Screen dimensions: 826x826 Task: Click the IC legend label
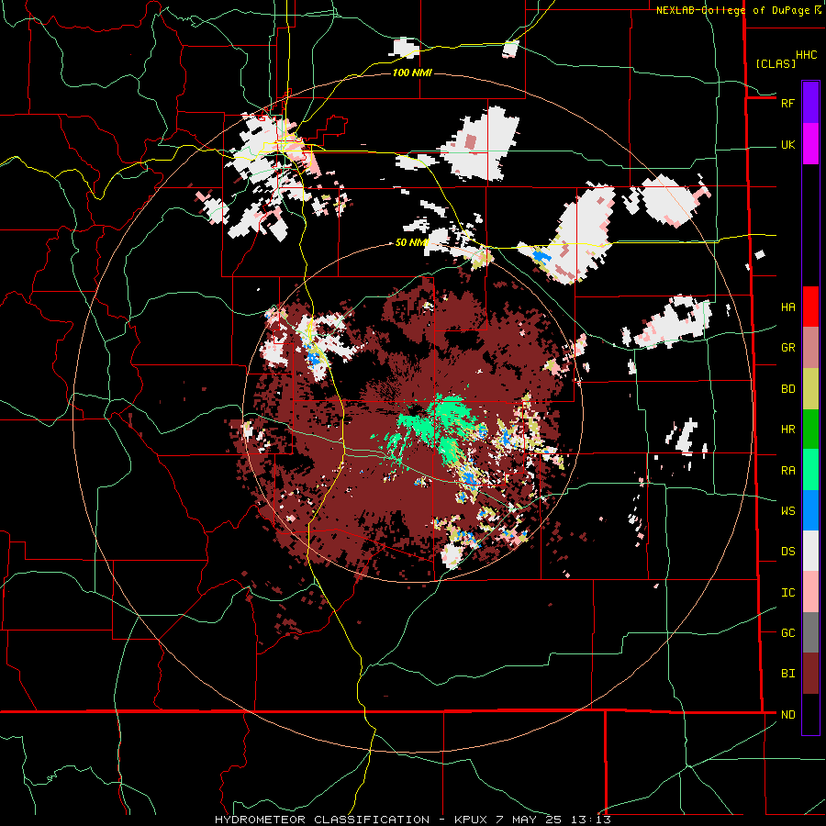tap(787, 592)
